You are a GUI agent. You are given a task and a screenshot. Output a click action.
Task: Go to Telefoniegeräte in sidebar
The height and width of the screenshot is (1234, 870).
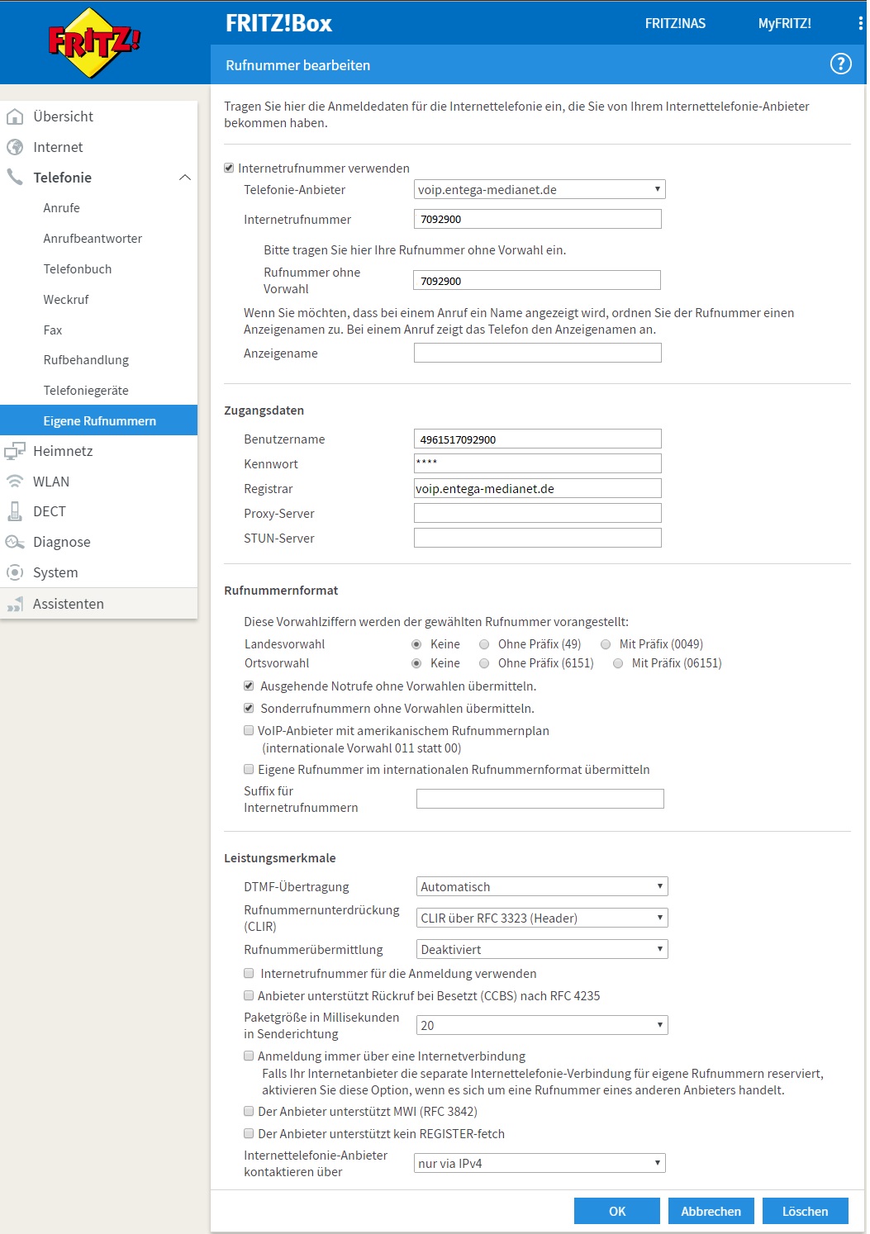(86, 391)
